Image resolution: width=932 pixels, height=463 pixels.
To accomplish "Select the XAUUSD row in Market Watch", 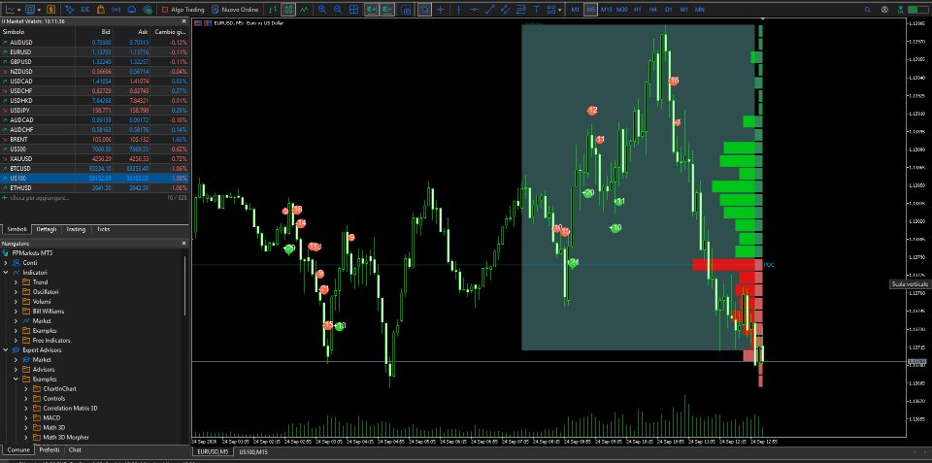I will 94,158.
